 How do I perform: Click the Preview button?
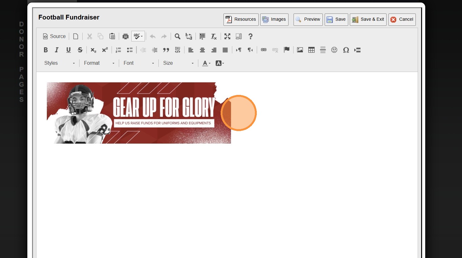click(x=308, y=19)
